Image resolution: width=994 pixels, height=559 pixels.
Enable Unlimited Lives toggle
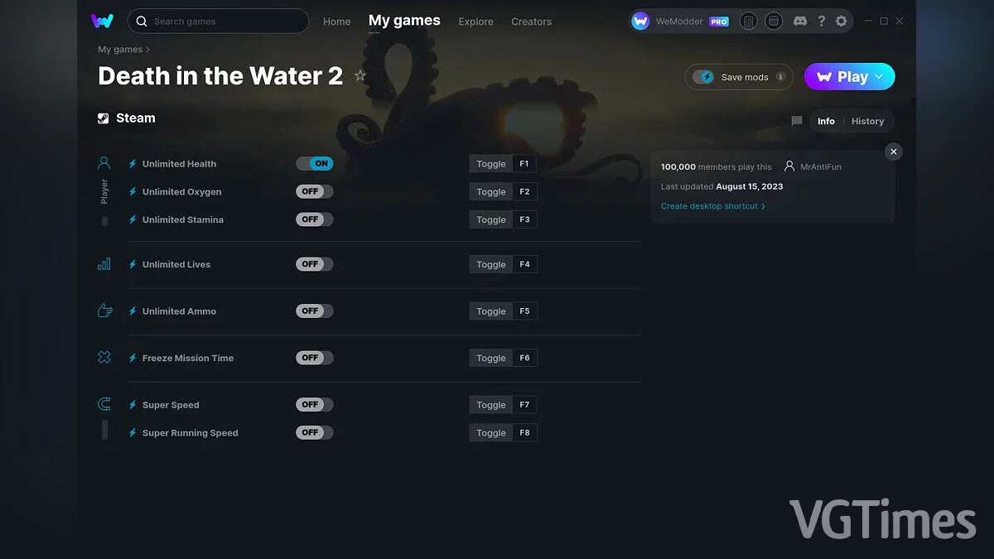(315, 264)
